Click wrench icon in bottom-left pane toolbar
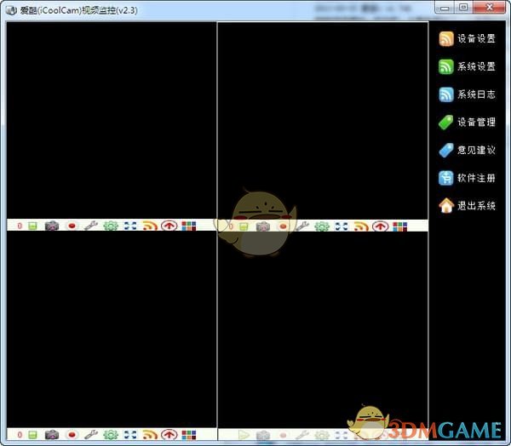Image resolution: width=511 pixels, height=446 pixels. (91, 435)
